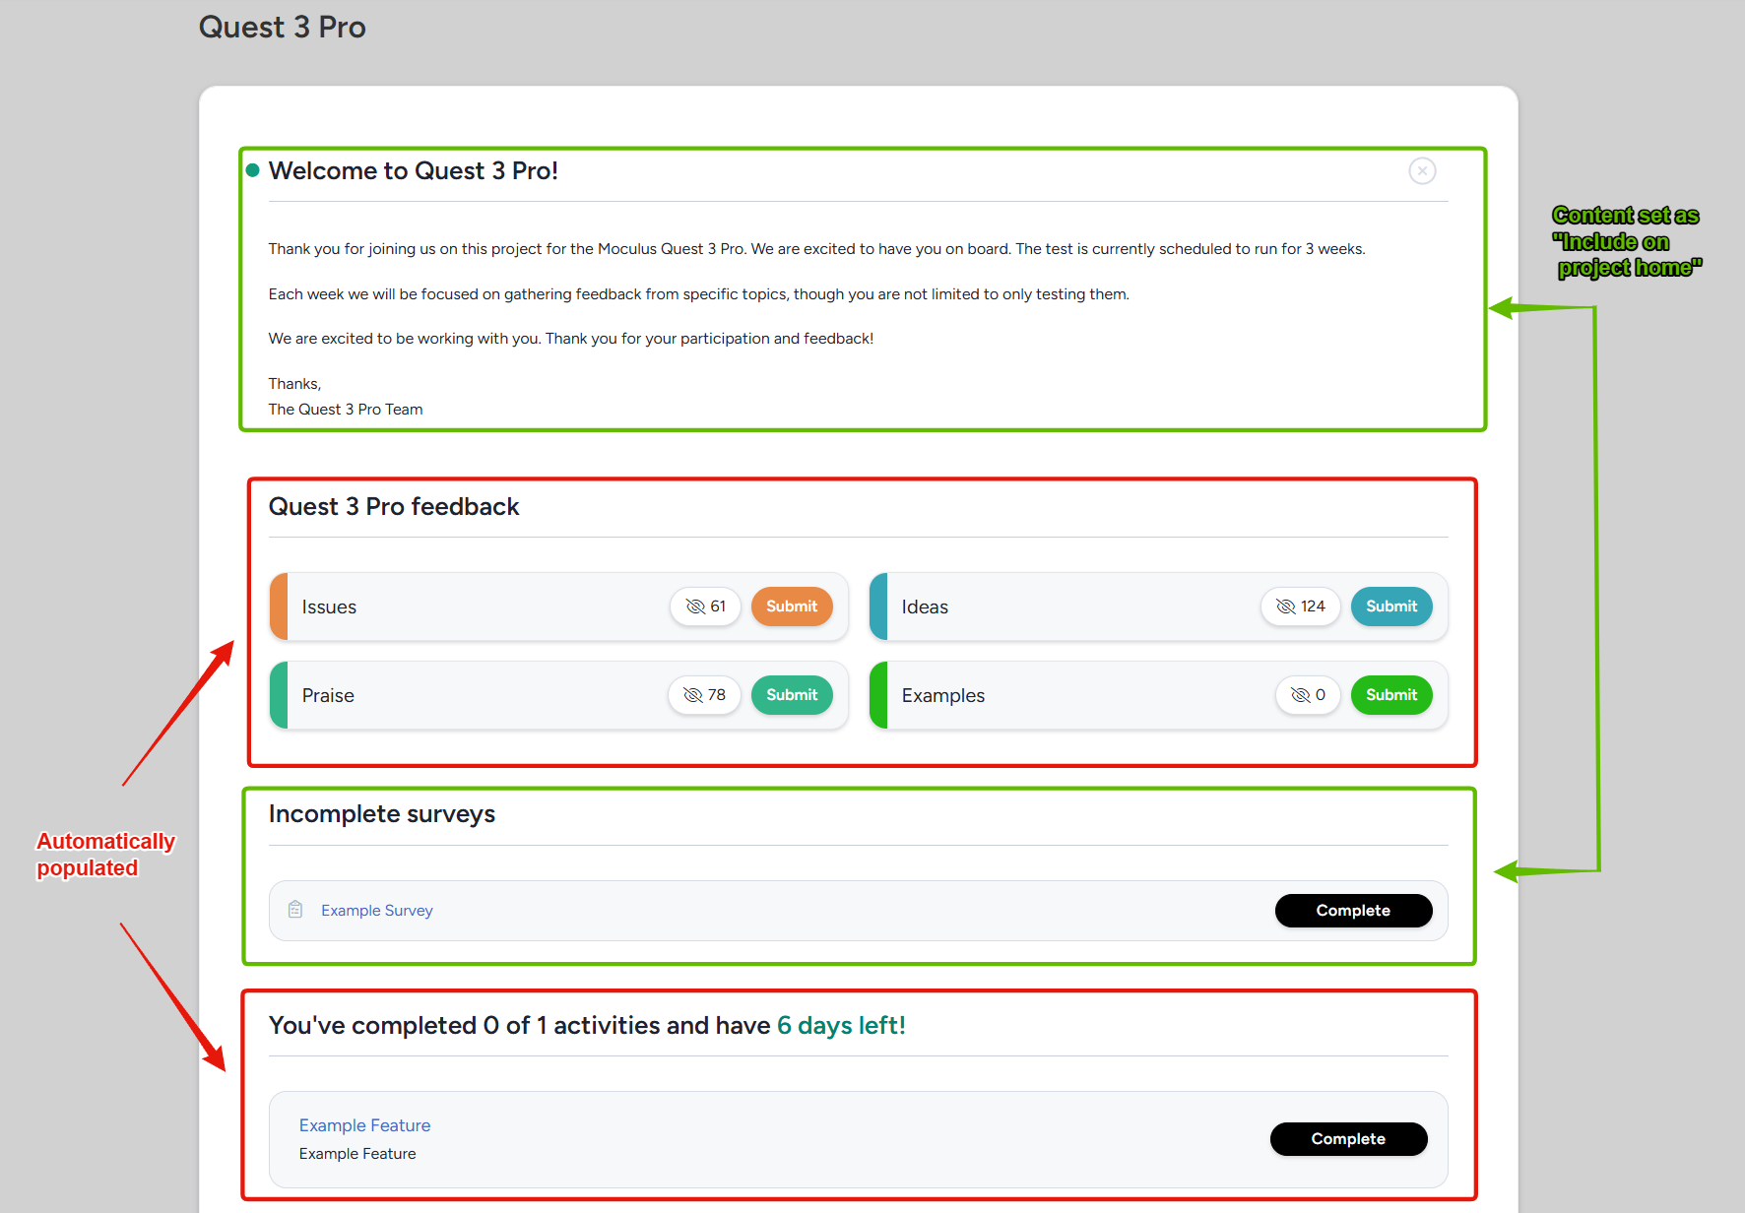
Task: Select the Examples feedback card
Action: [x=1158, y=695]
